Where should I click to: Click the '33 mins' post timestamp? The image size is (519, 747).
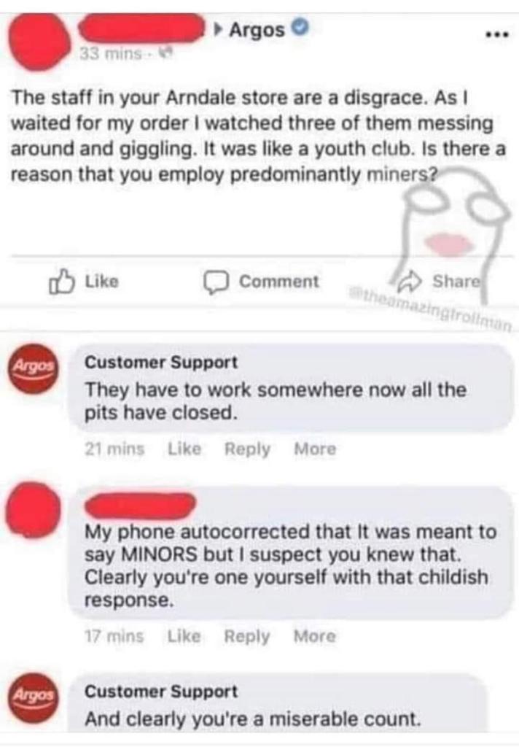110,54
